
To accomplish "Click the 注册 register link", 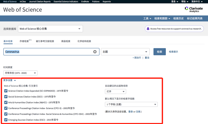I will (x=138, y=112).
